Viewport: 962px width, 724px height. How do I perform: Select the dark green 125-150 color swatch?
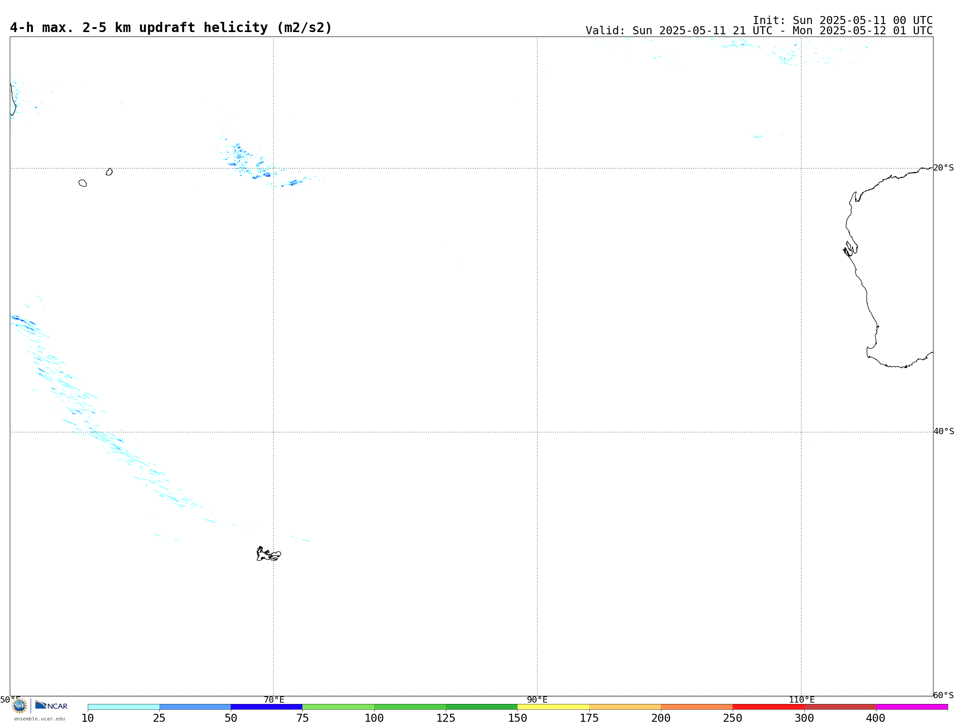point(482,707)
